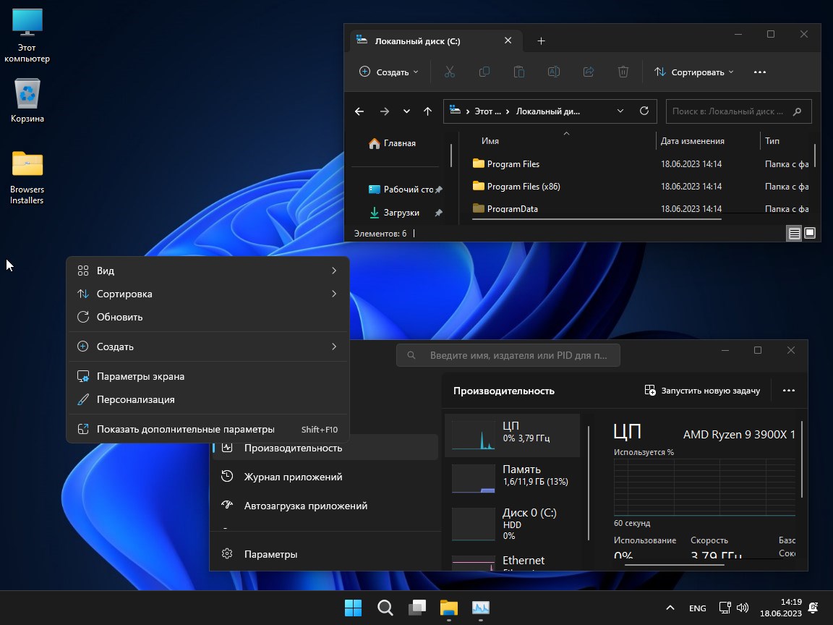Refresh Локальный диск via the refresh icon
The height and width of the screenshot is (625, 833).
(644, 111)
